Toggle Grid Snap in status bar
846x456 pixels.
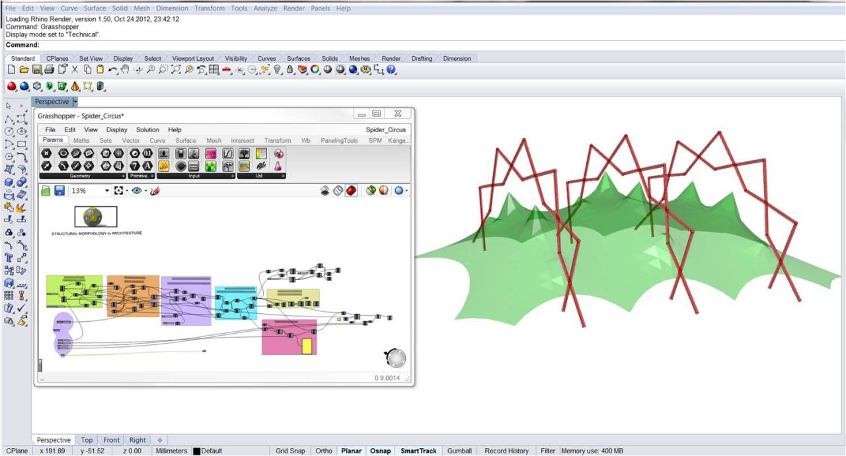(x=290, y=451)
